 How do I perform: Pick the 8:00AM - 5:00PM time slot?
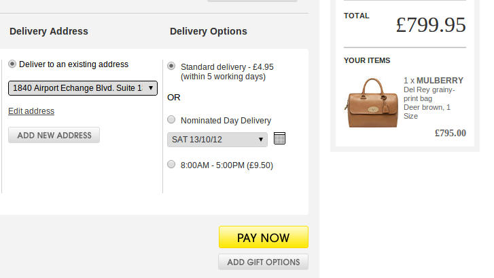pyautogui.click(x=171, y=164)
